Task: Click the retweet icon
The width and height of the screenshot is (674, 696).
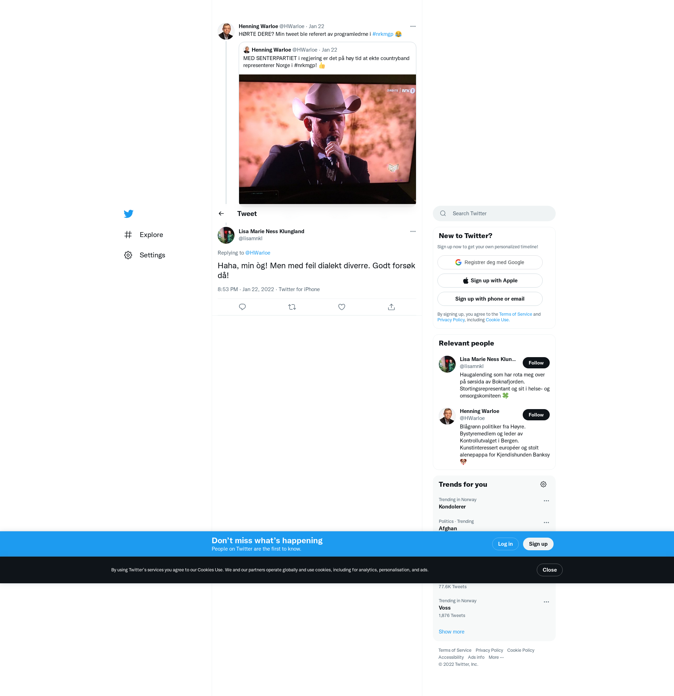Action: click(x=292, y=307)
